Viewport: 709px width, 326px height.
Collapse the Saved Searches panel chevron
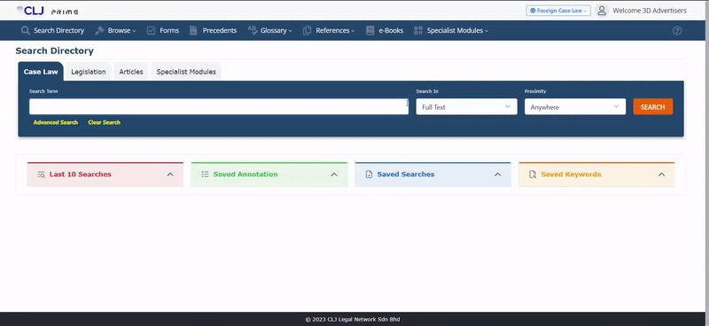(498, 175)
